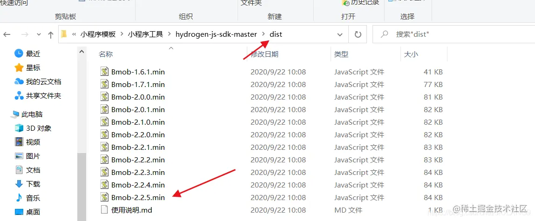This screenshot has width=535, height=221.
Task: Expand chevron after 小程序工具 breadcrumb
Action: pyautogui.click(x=169, y=34)
